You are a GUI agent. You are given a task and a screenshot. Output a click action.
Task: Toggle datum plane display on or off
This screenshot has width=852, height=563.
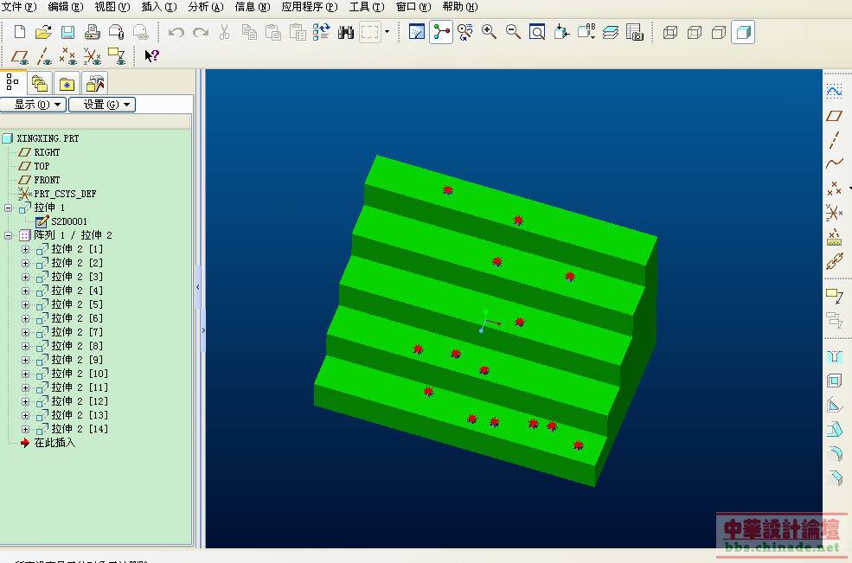[20, 57]
